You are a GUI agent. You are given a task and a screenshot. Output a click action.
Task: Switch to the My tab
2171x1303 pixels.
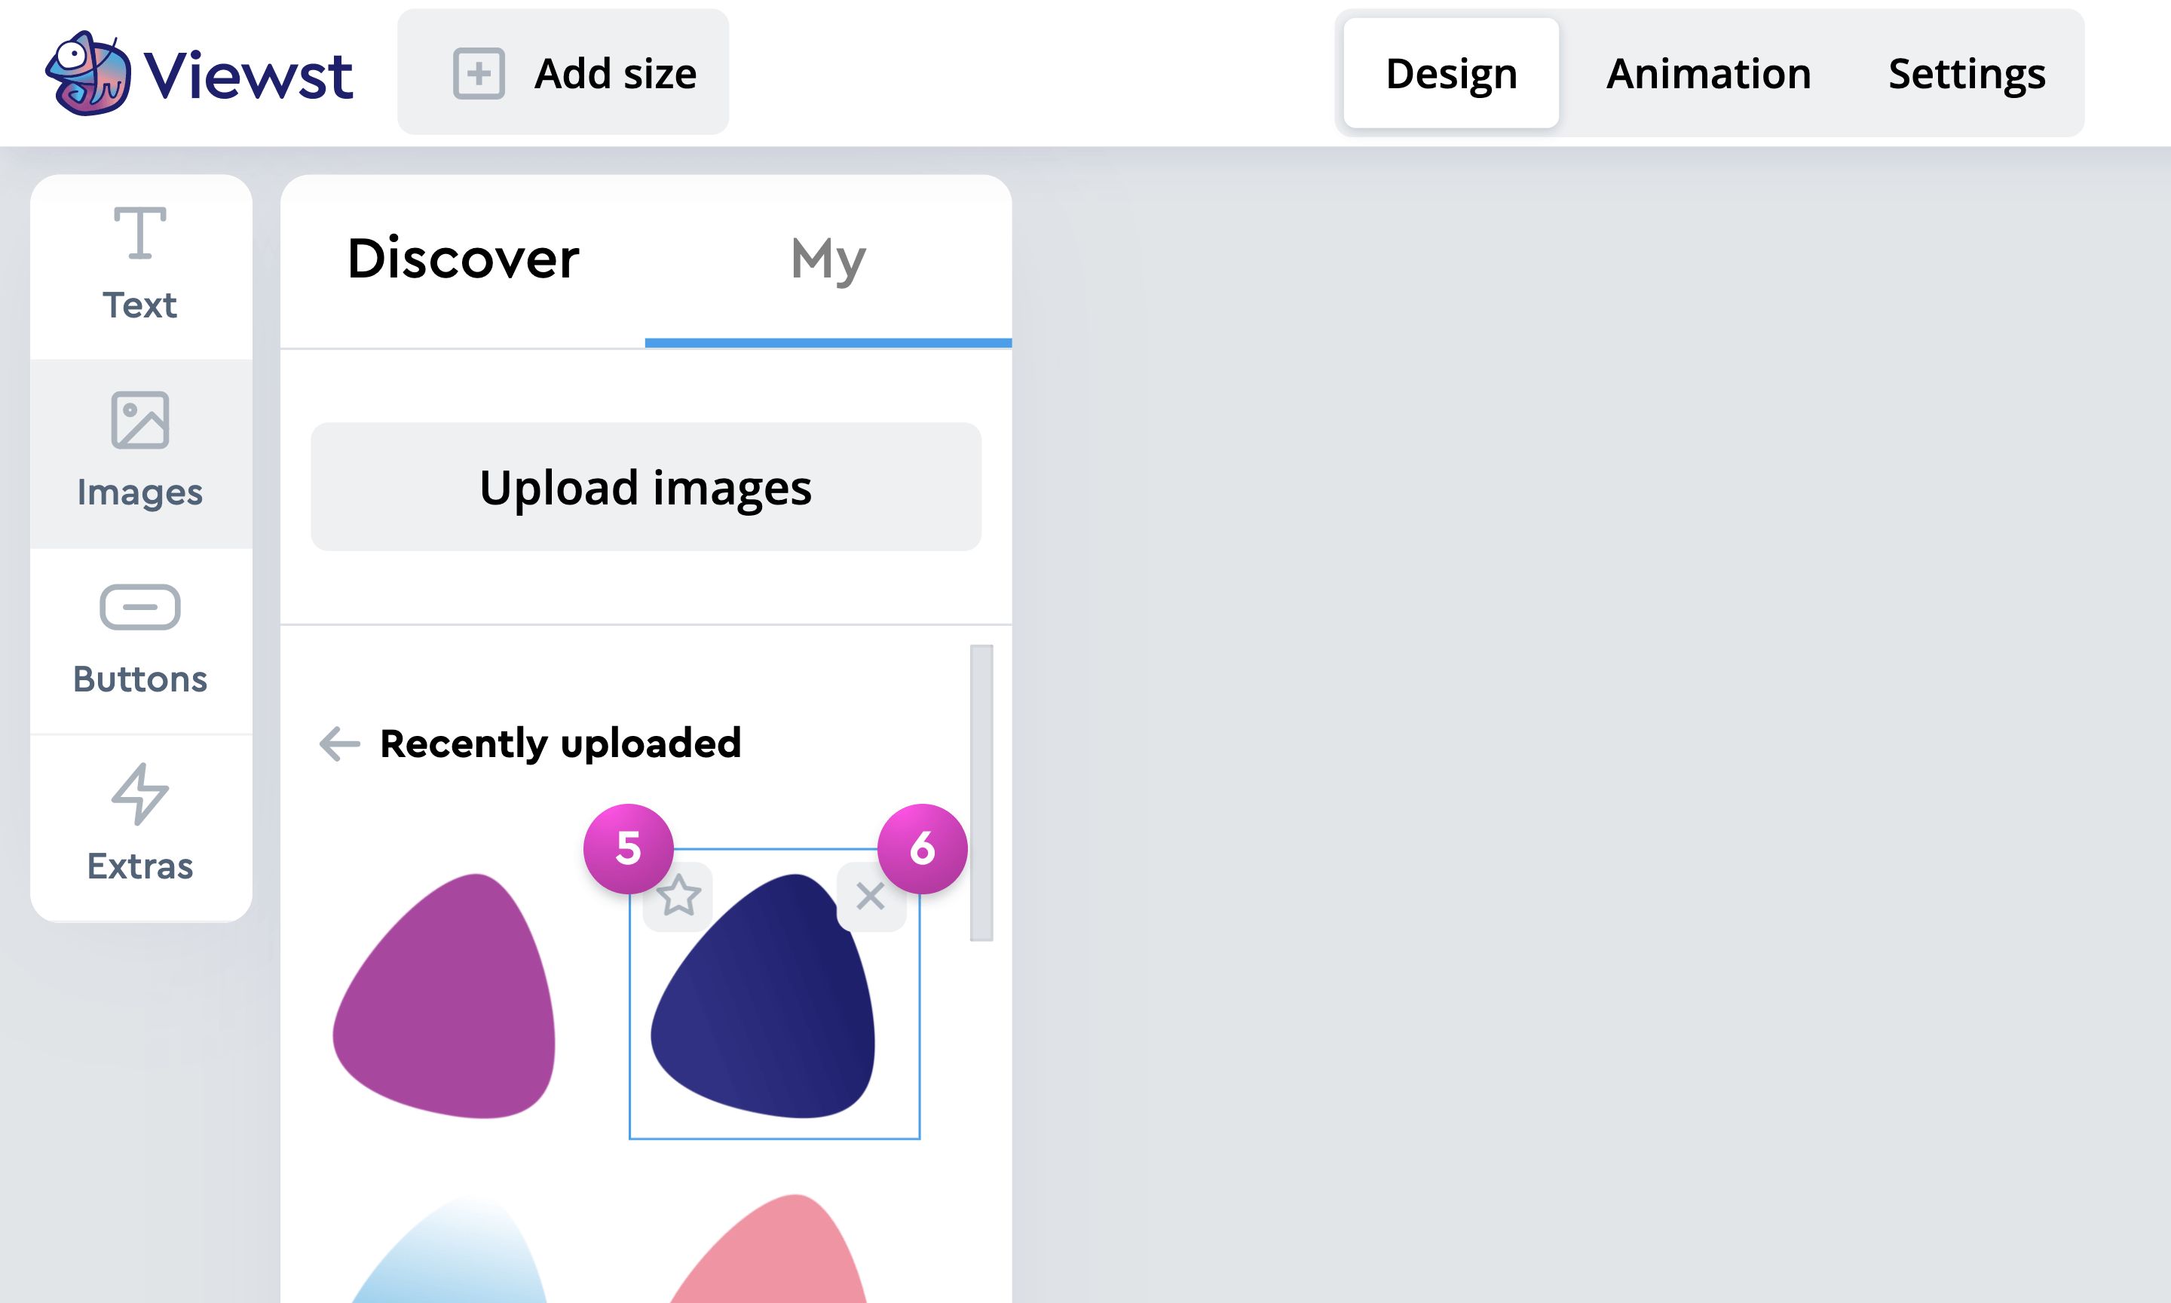pyautogui.click(x=828, y=260)
